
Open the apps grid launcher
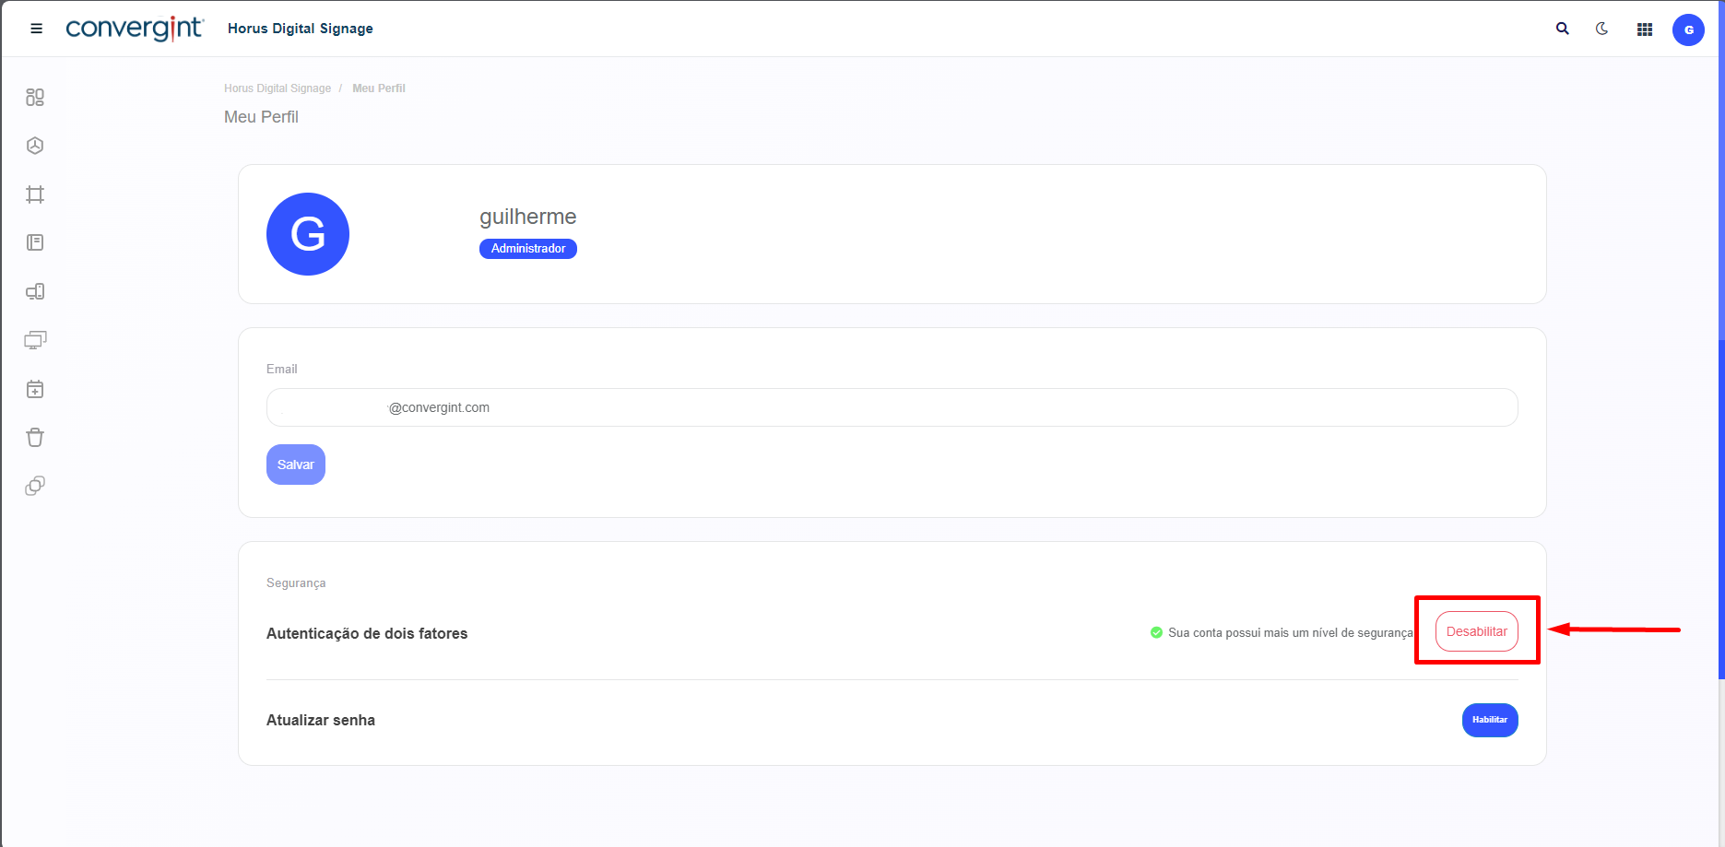pyautogui.click(x=1644, y=29)
